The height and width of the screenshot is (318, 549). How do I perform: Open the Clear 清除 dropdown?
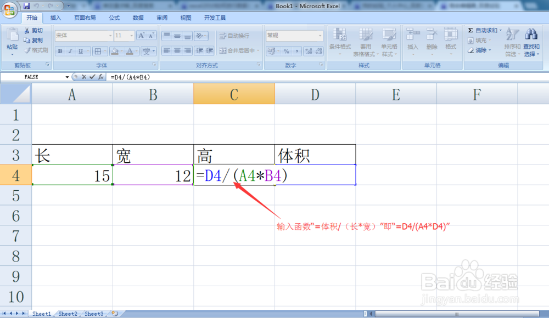pyautogui.click(x=479, y=50)
